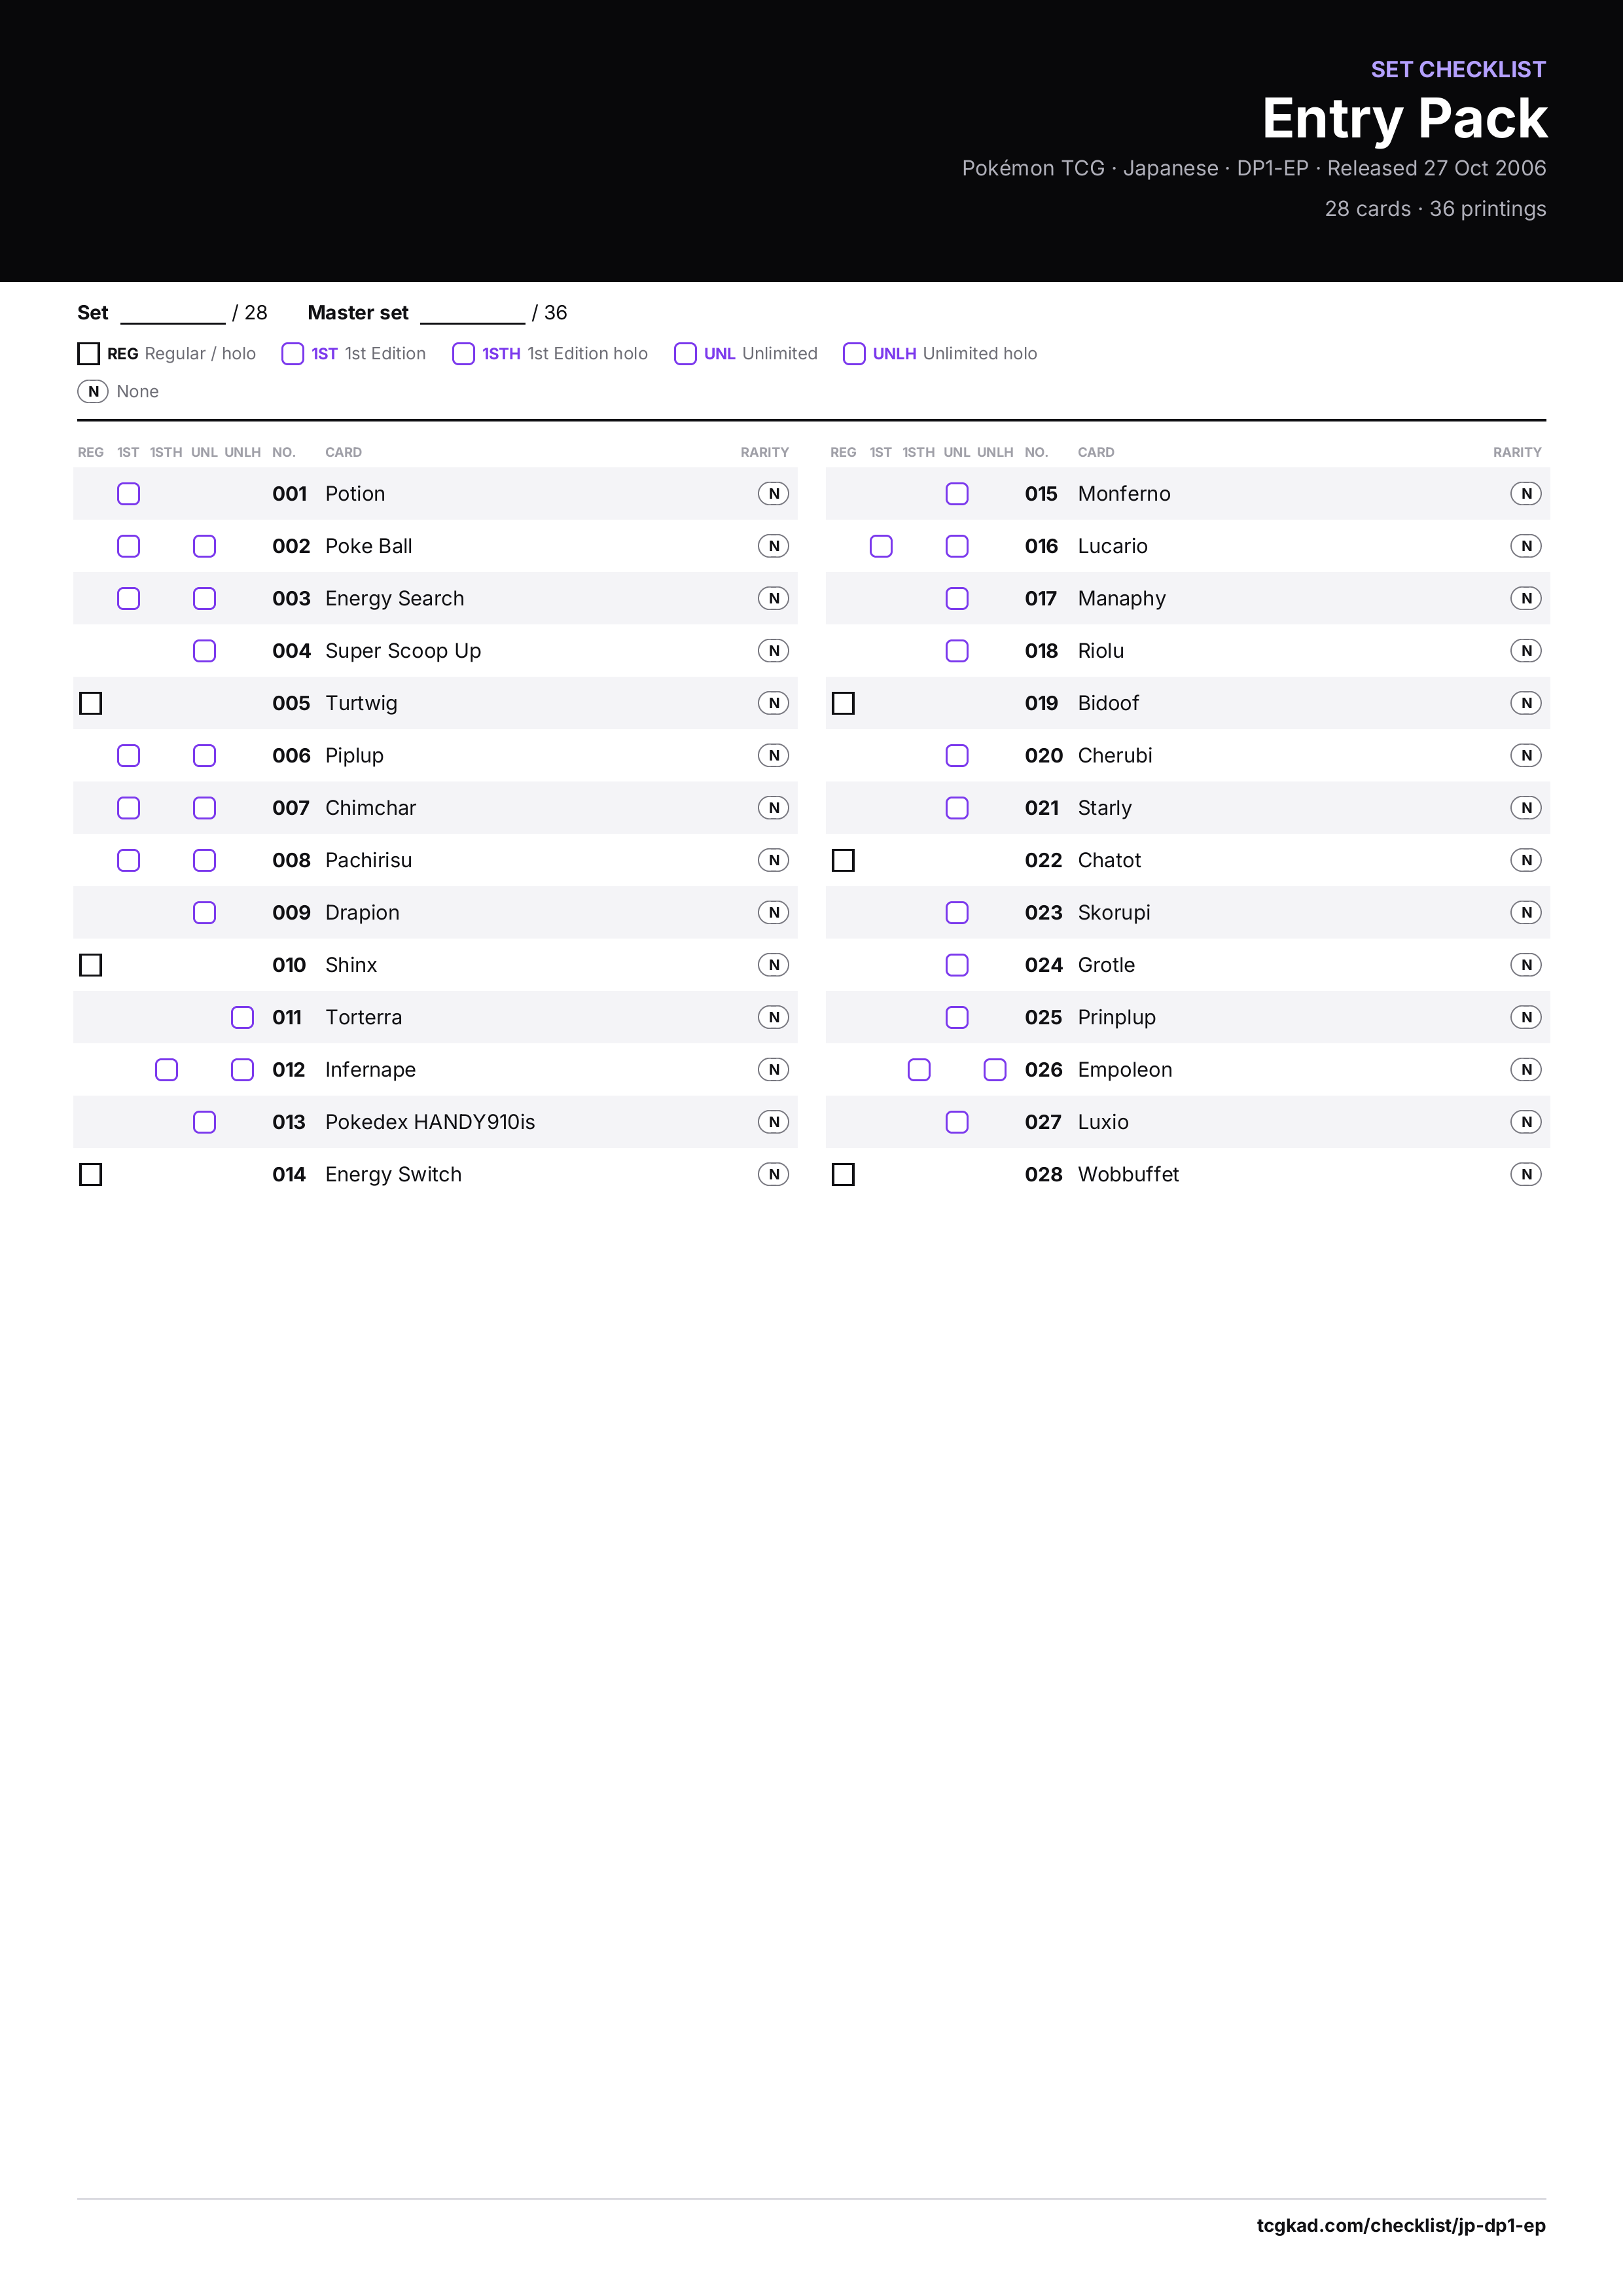Click the REG Regular / holo legend checkbox

[89, 354]
